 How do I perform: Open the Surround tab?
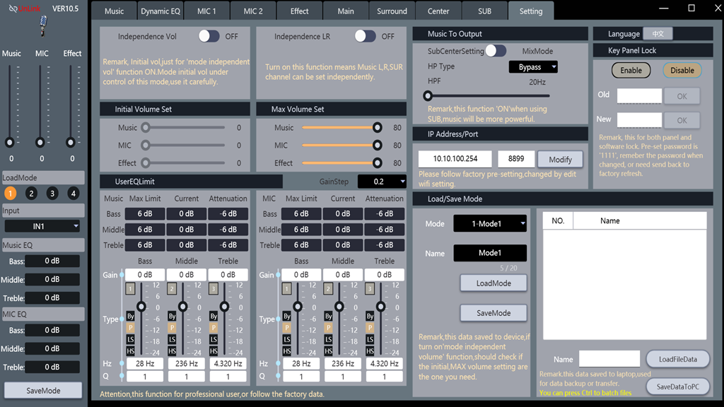392,11
